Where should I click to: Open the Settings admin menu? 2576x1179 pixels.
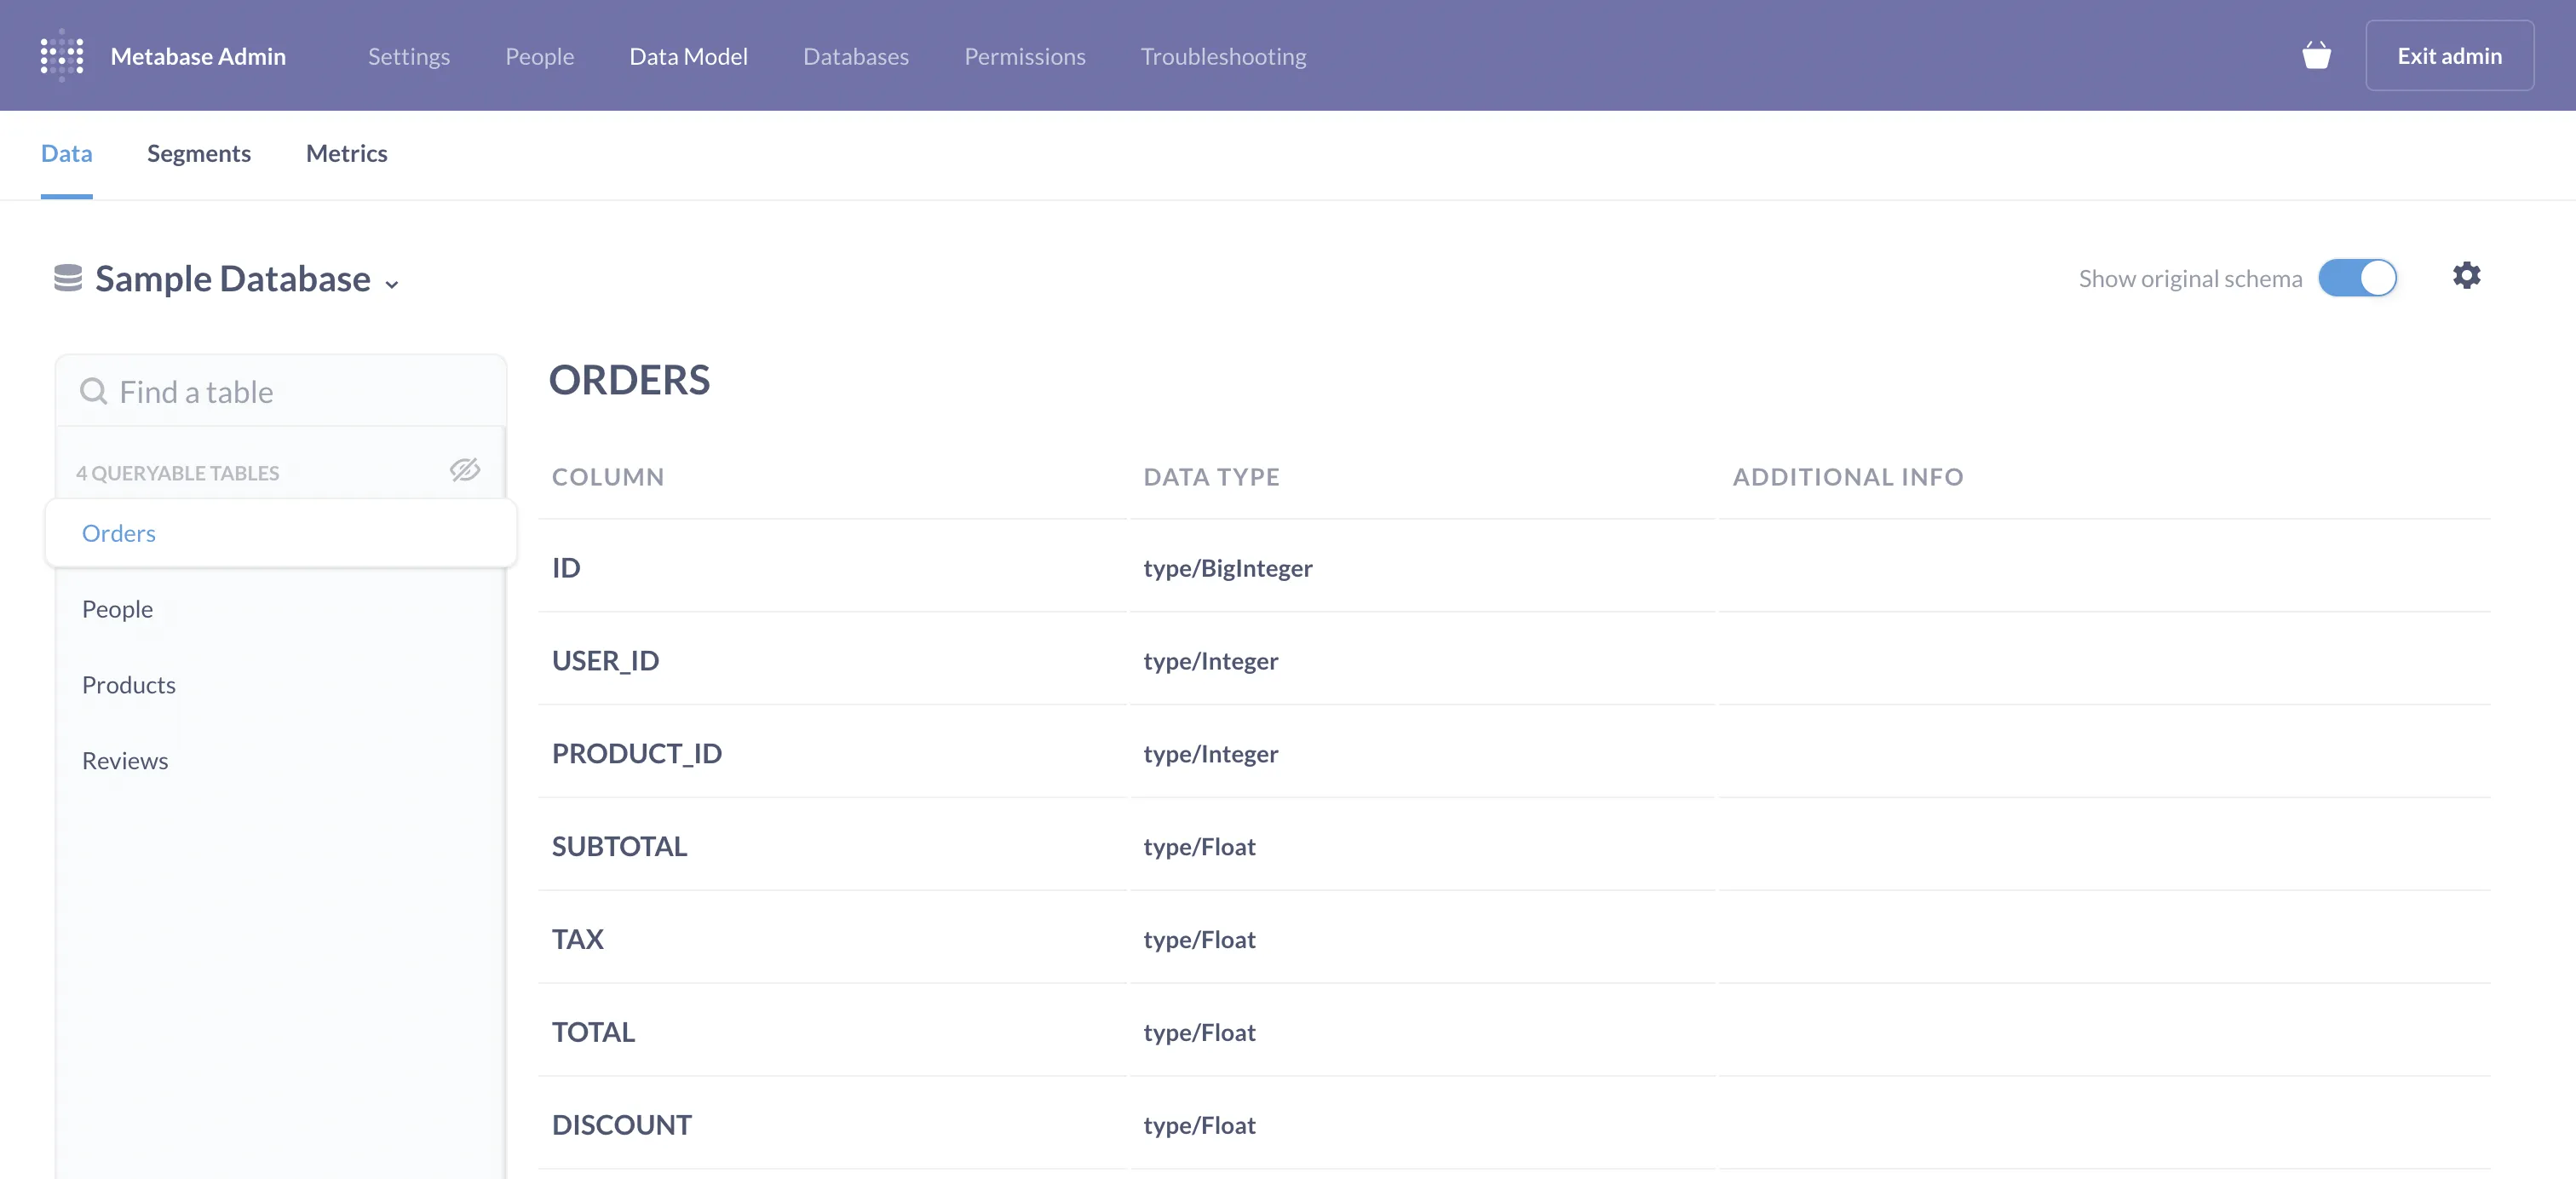[409, 56]
